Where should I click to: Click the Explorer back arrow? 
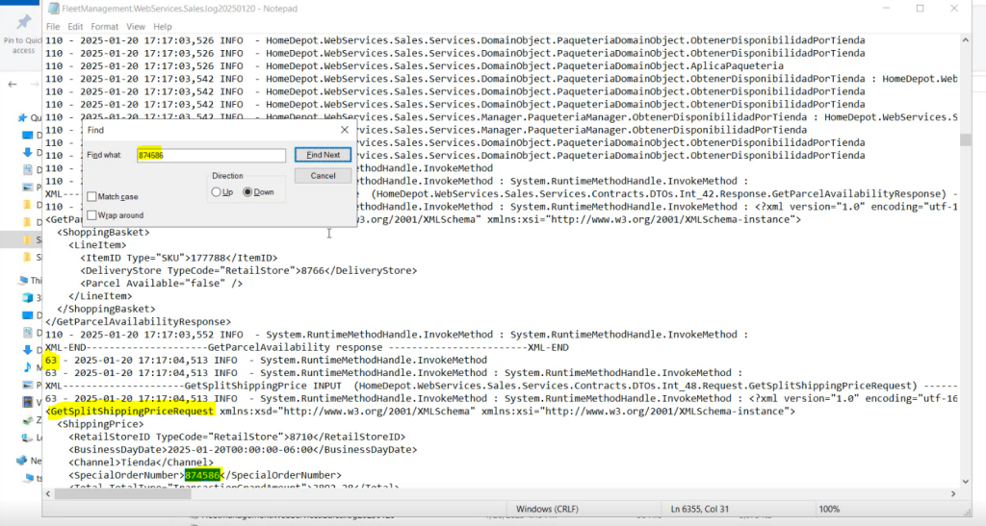[13, 84]
